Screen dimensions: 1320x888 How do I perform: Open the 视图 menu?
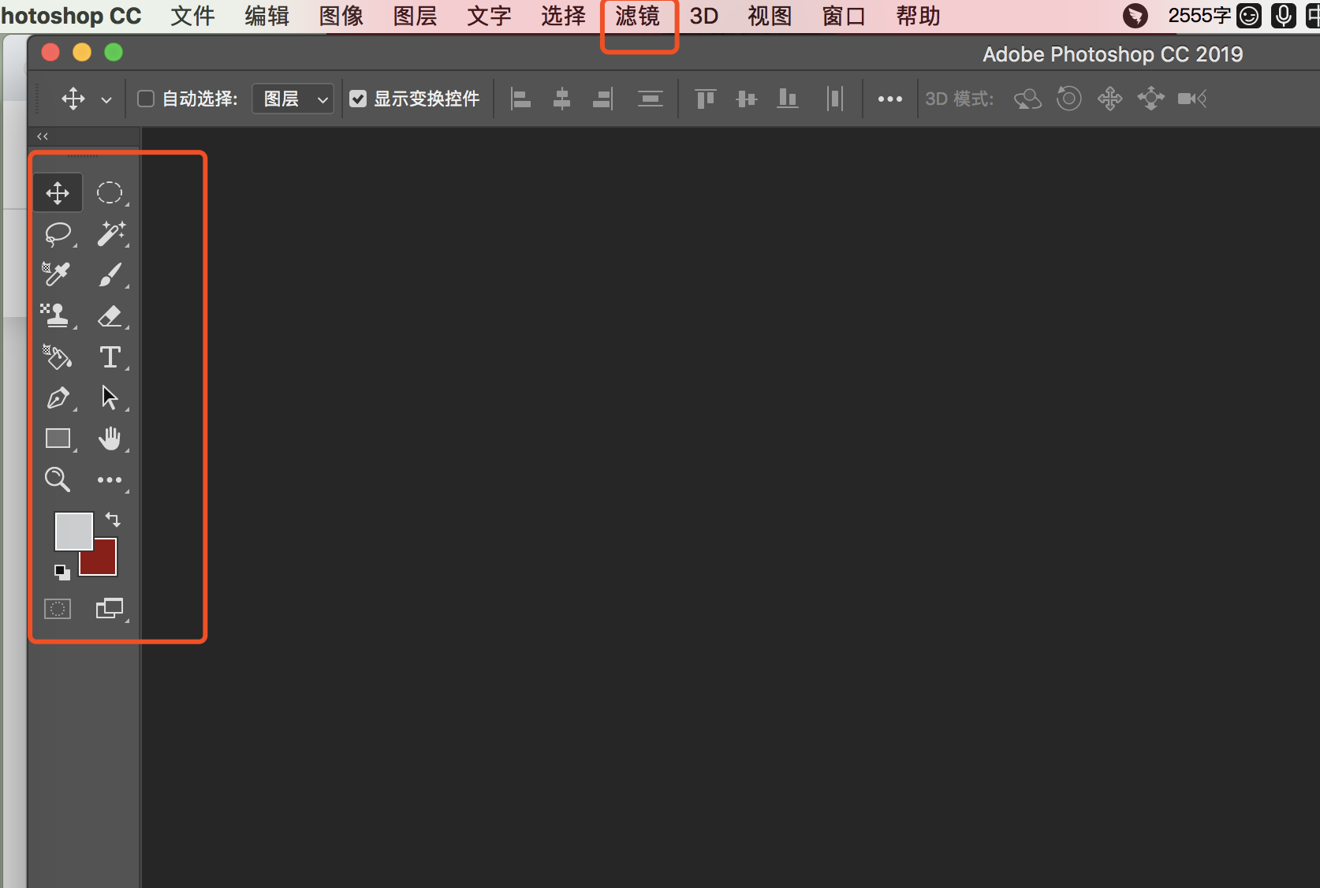tap(770, 16)
